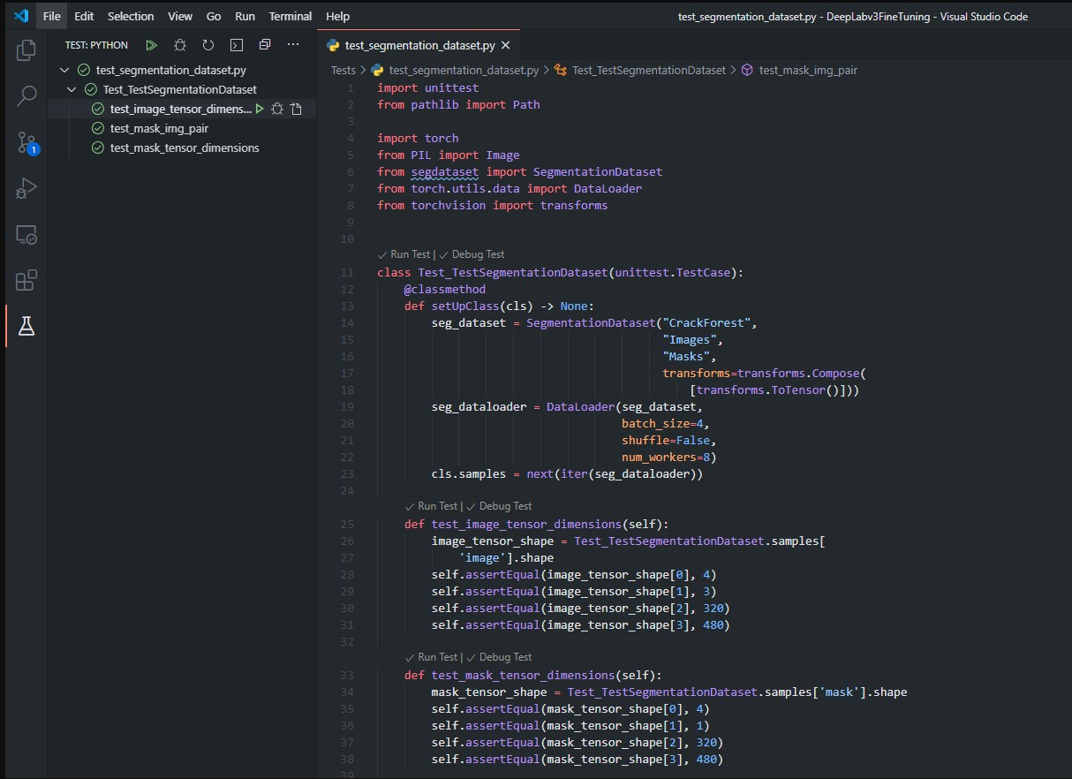The image size is (1072, 779).
Task: Close the test_segmentation_dataset.py editor tab
Action: pos(504,45)
